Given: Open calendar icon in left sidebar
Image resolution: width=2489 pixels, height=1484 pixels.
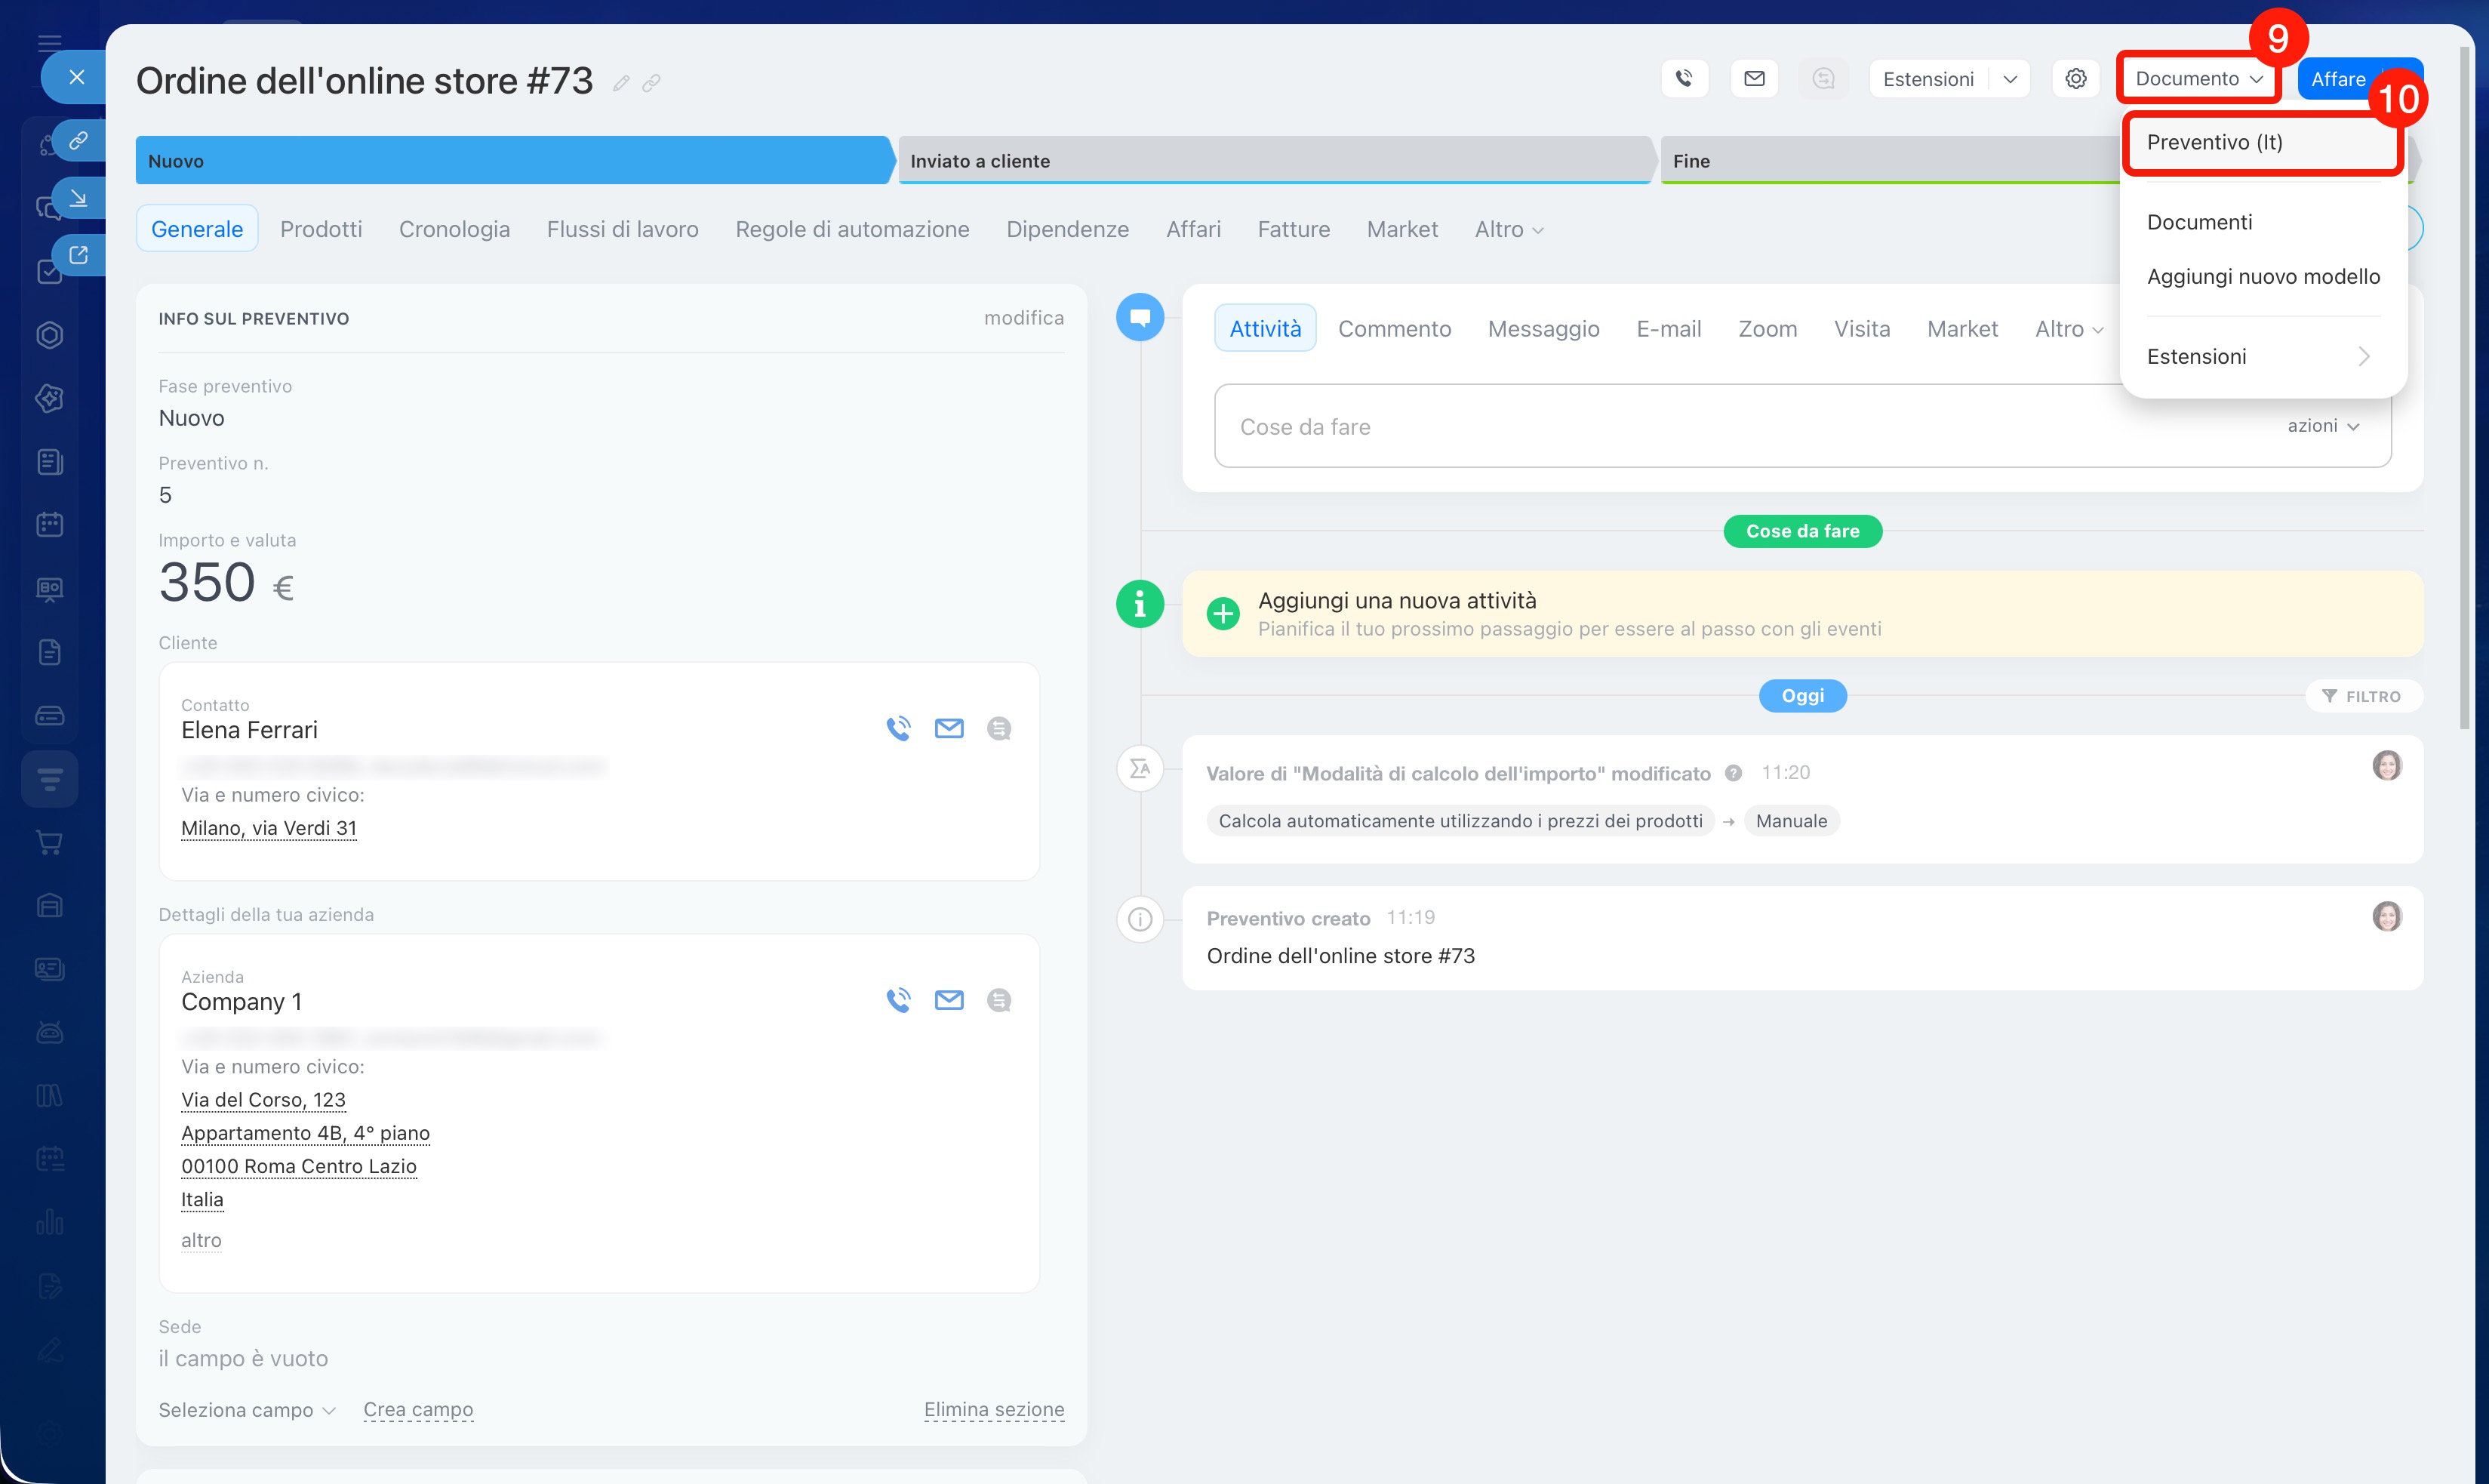Looking at the screenshot, I should 50,524.
